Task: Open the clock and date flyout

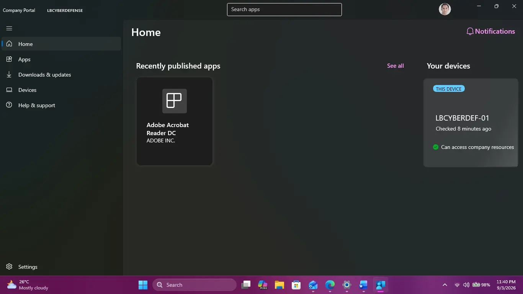Action: click(507, 285)
